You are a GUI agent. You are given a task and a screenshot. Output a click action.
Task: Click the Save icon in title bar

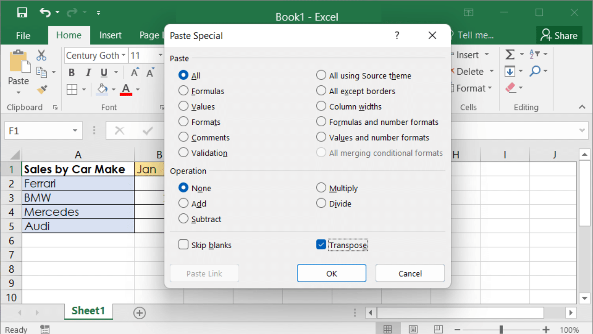22,13
